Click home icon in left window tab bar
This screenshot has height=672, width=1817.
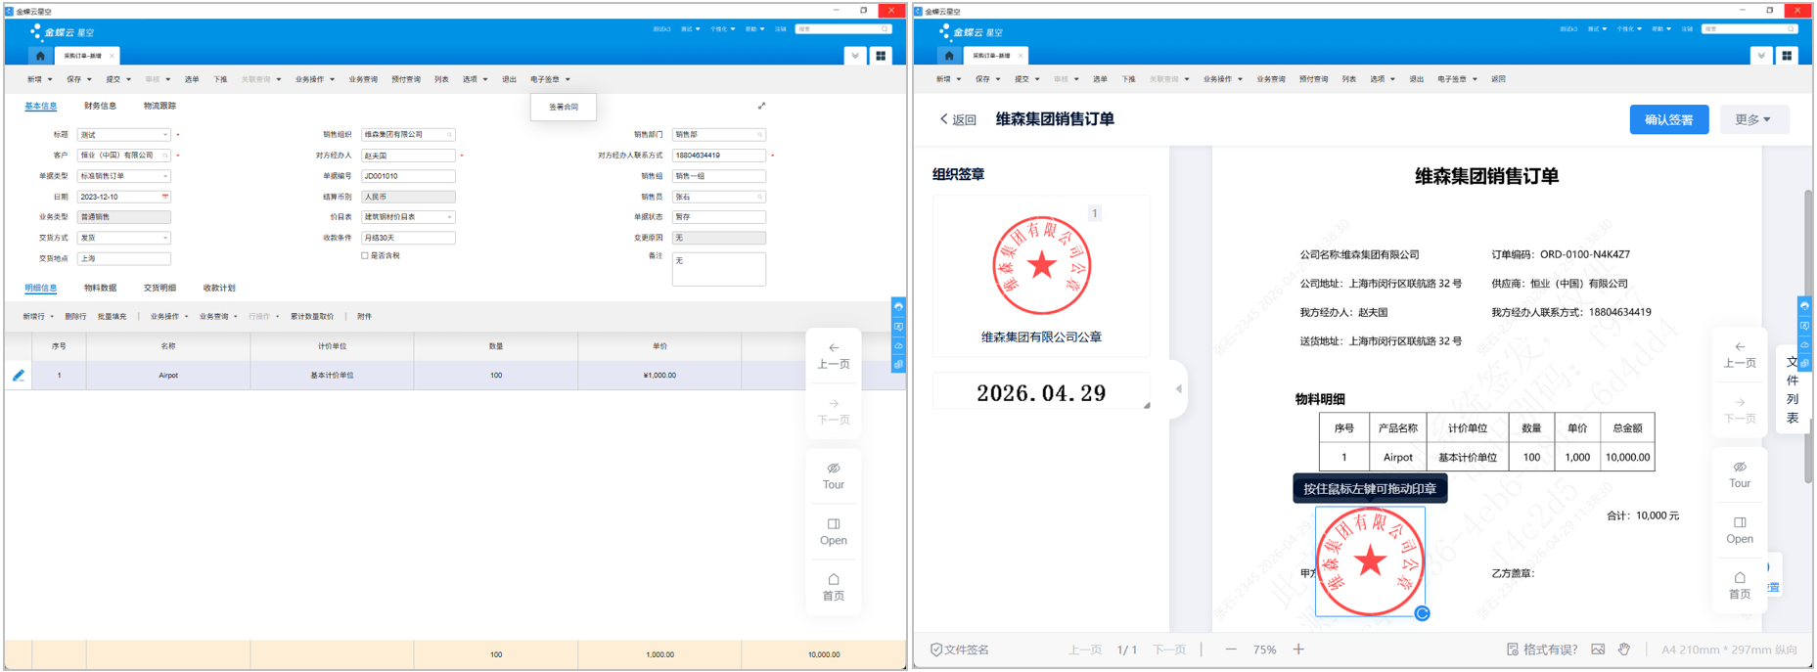coord(40,56)
